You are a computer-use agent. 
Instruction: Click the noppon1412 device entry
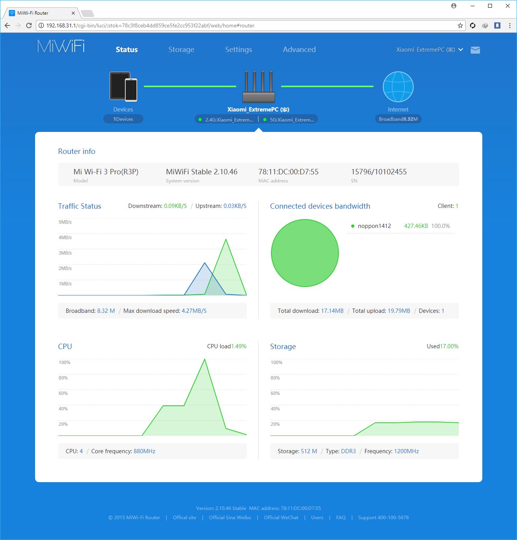(374, 226)
